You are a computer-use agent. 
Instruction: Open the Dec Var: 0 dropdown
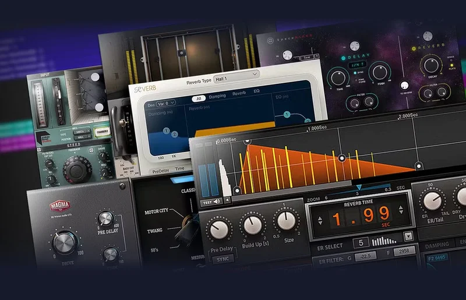(166, 103)
